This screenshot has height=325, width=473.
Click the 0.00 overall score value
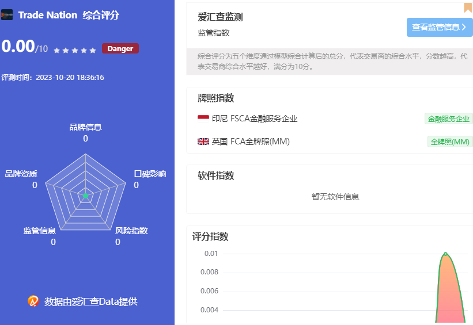click(18, 46)
